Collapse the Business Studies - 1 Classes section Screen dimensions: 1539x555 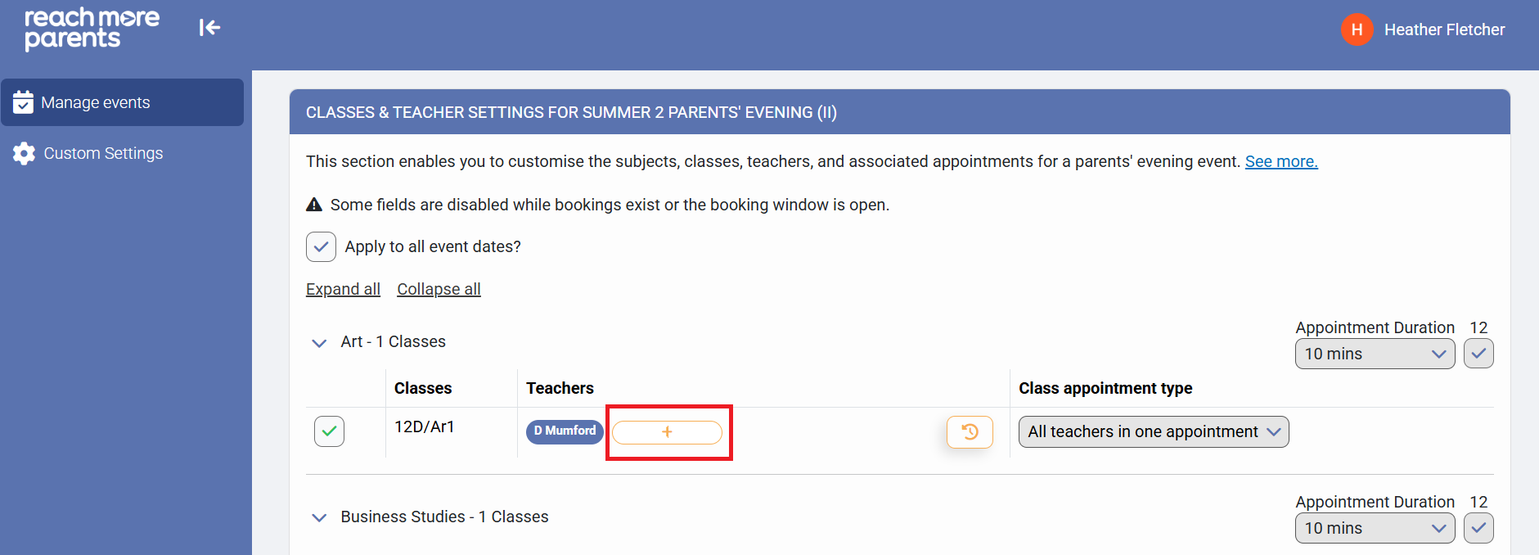pos(319,517)
